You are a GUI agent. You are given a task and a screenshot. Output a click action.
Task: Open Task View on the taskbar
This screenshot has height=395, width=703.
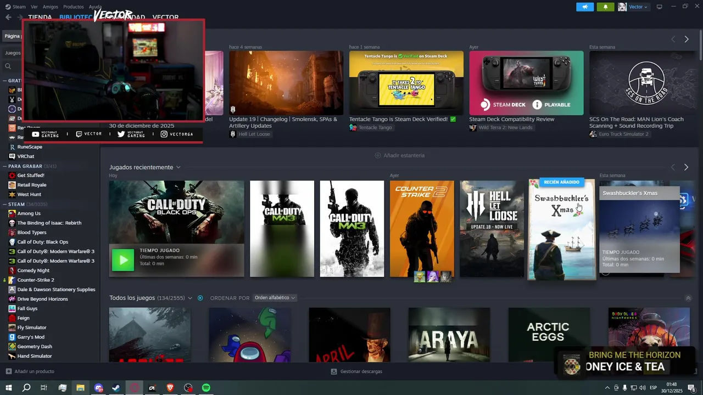point(44,388)
